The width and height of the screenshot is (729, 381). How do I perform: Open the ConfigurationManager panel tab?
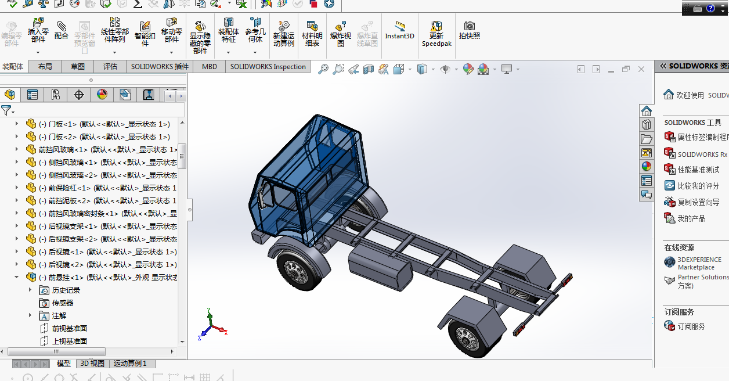coord(56,95)
